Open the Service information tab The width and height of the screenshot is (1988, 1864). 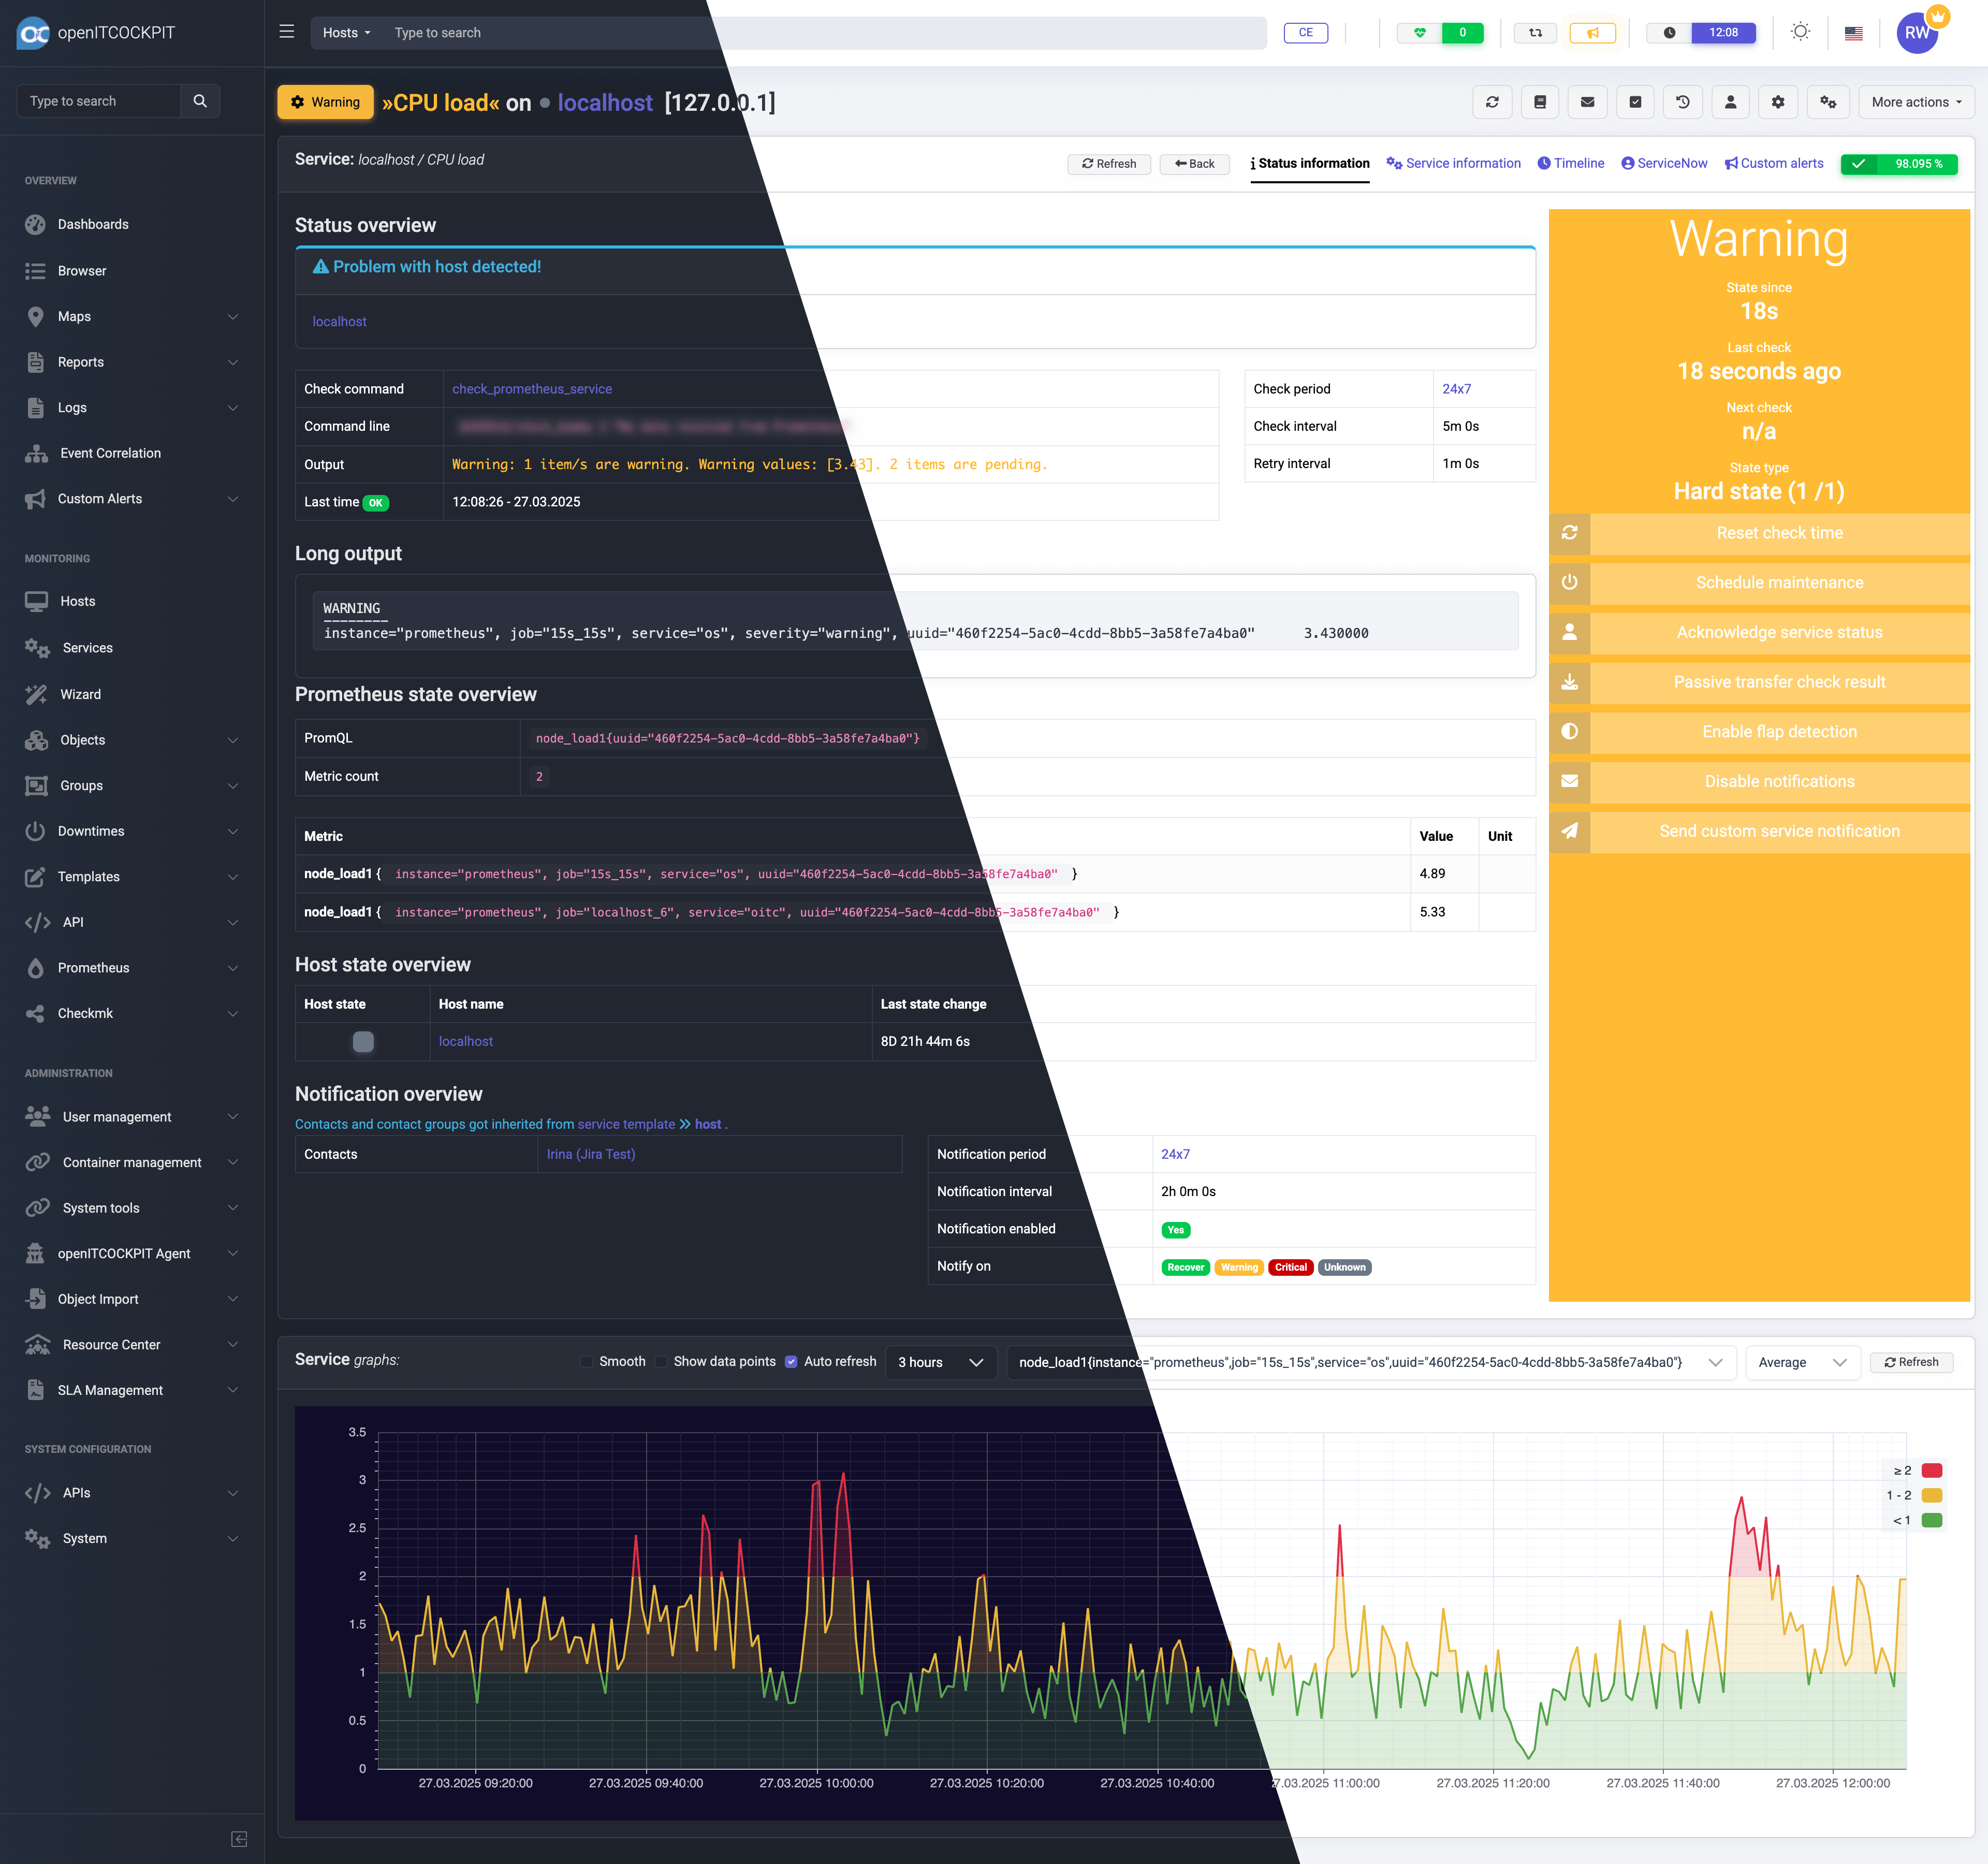(x=1453, y=163)
